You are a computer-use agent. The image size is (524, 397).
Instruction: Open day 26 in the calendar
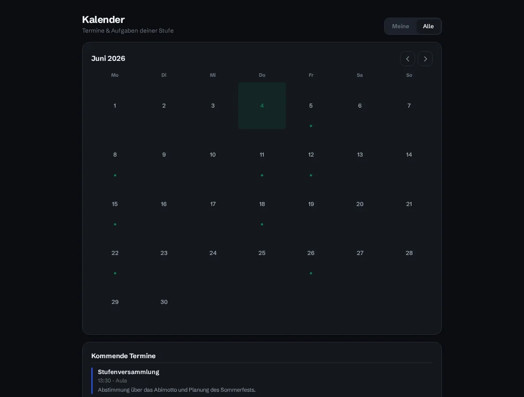pos(311,253)
